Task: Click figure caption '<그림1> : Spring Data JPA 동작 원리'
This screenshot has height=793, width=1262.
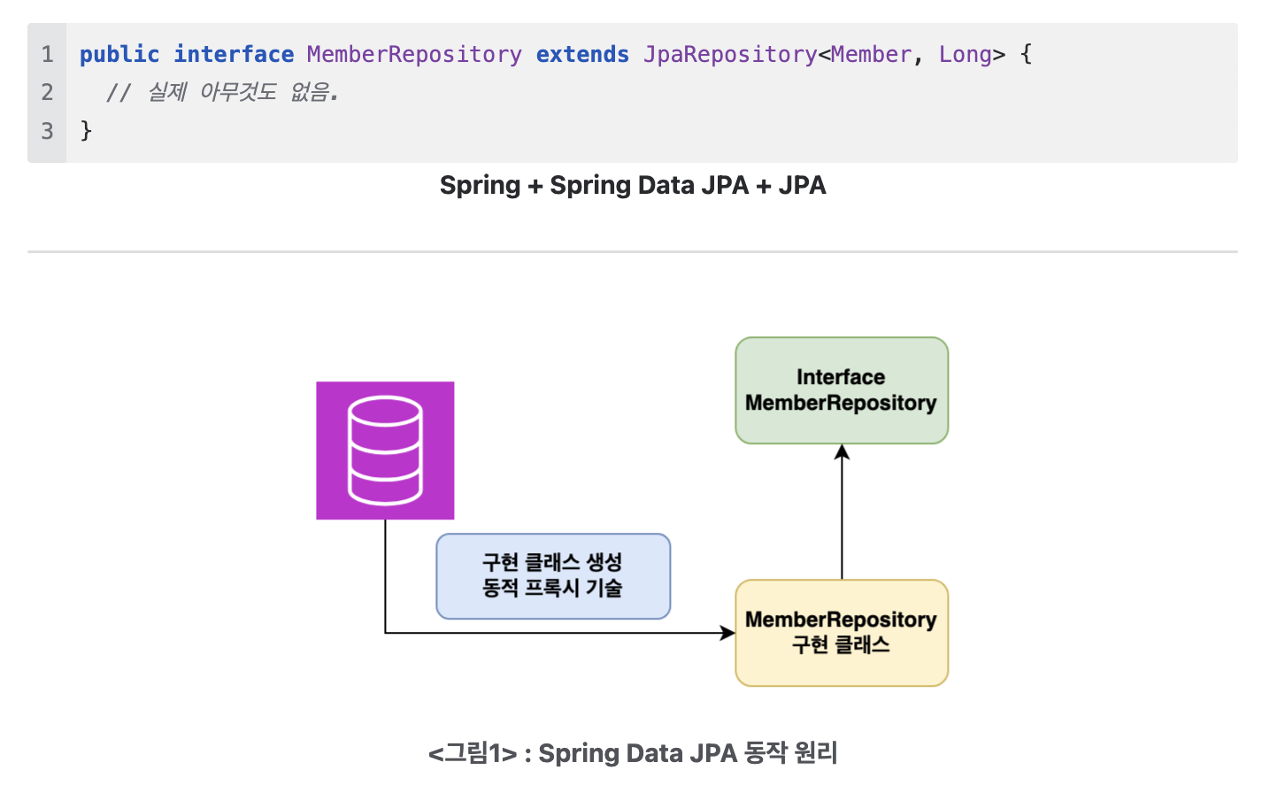Action: coord(633,753)
